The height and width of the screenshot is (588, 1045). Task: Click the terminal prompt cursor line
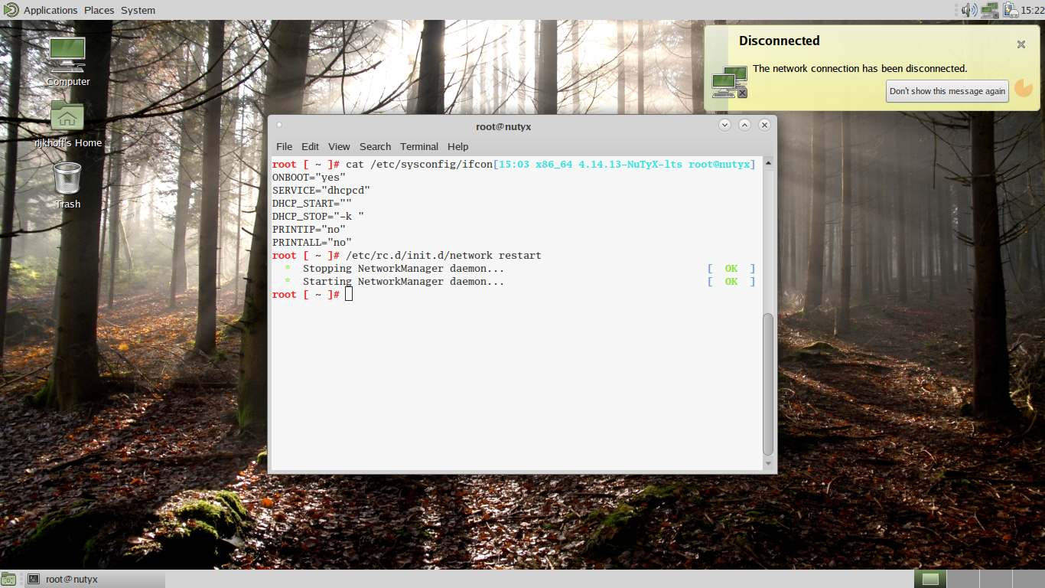click(x=312, y=295)
